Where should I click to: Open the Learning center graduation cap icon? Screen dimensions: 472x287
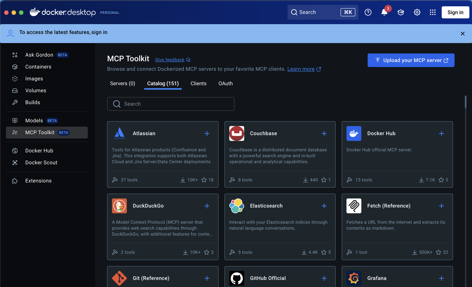(401, 12)
